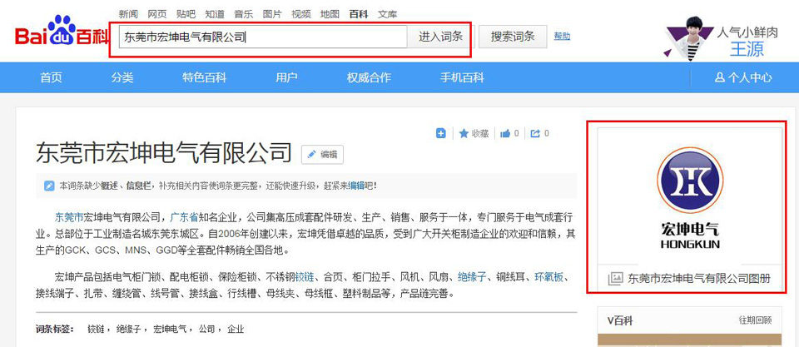The width and height of the screenshot is (799, 347).
Task: Focus the Baike search input field
Action: 263,37
